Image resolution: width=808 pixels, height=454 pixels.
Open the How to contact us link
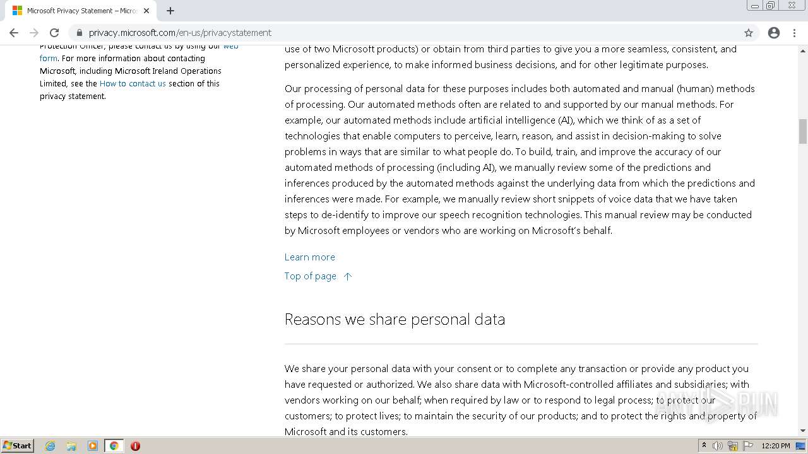[x=133, y=83]
